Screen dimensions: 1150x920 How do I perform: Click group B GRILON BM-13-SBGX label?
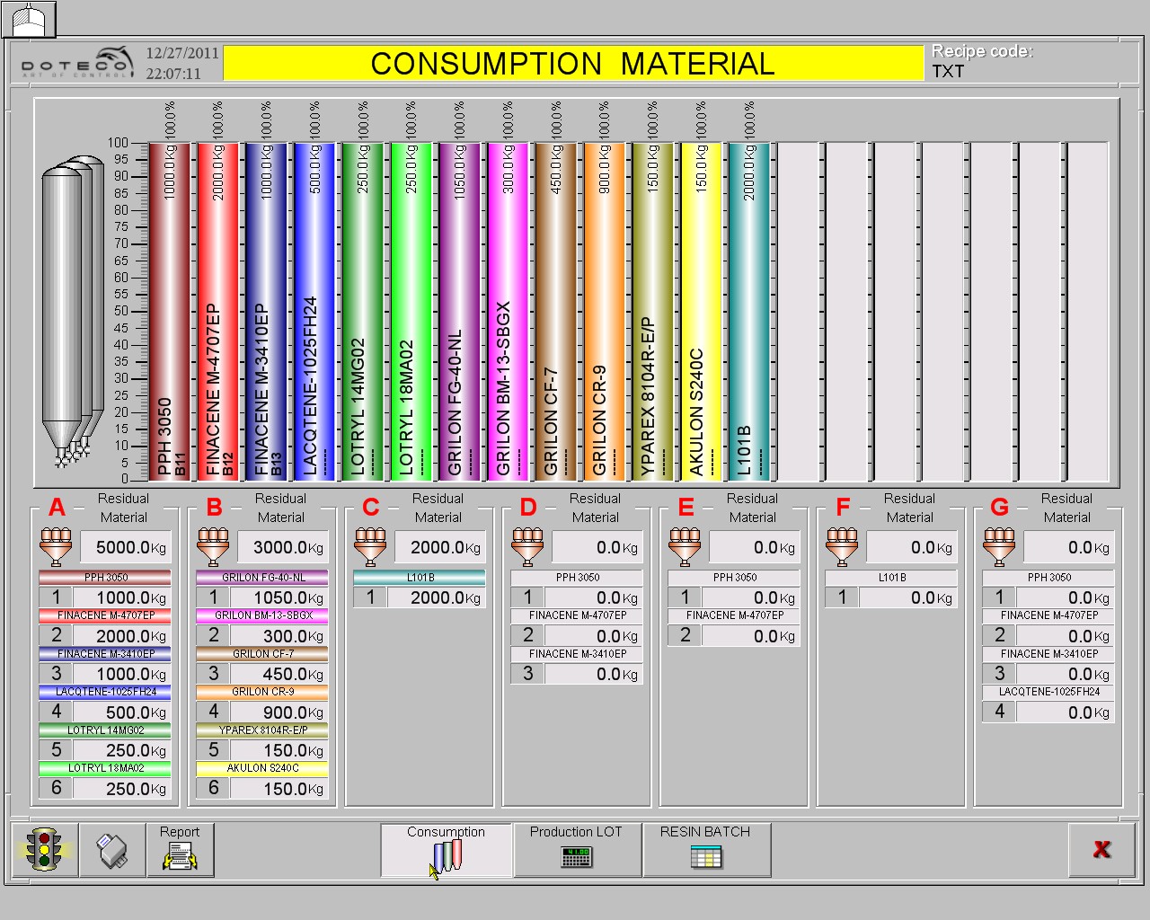click(262, 615)
